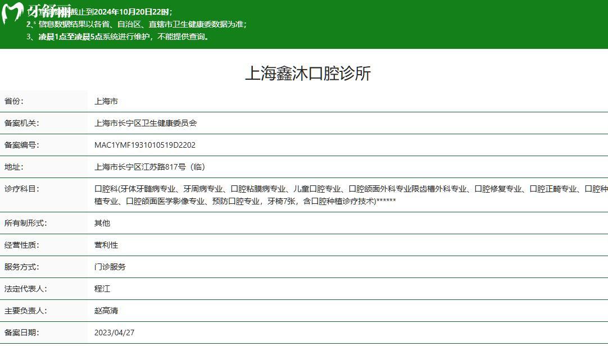Select service mode value 门诊服务

[x=110, y=267]
